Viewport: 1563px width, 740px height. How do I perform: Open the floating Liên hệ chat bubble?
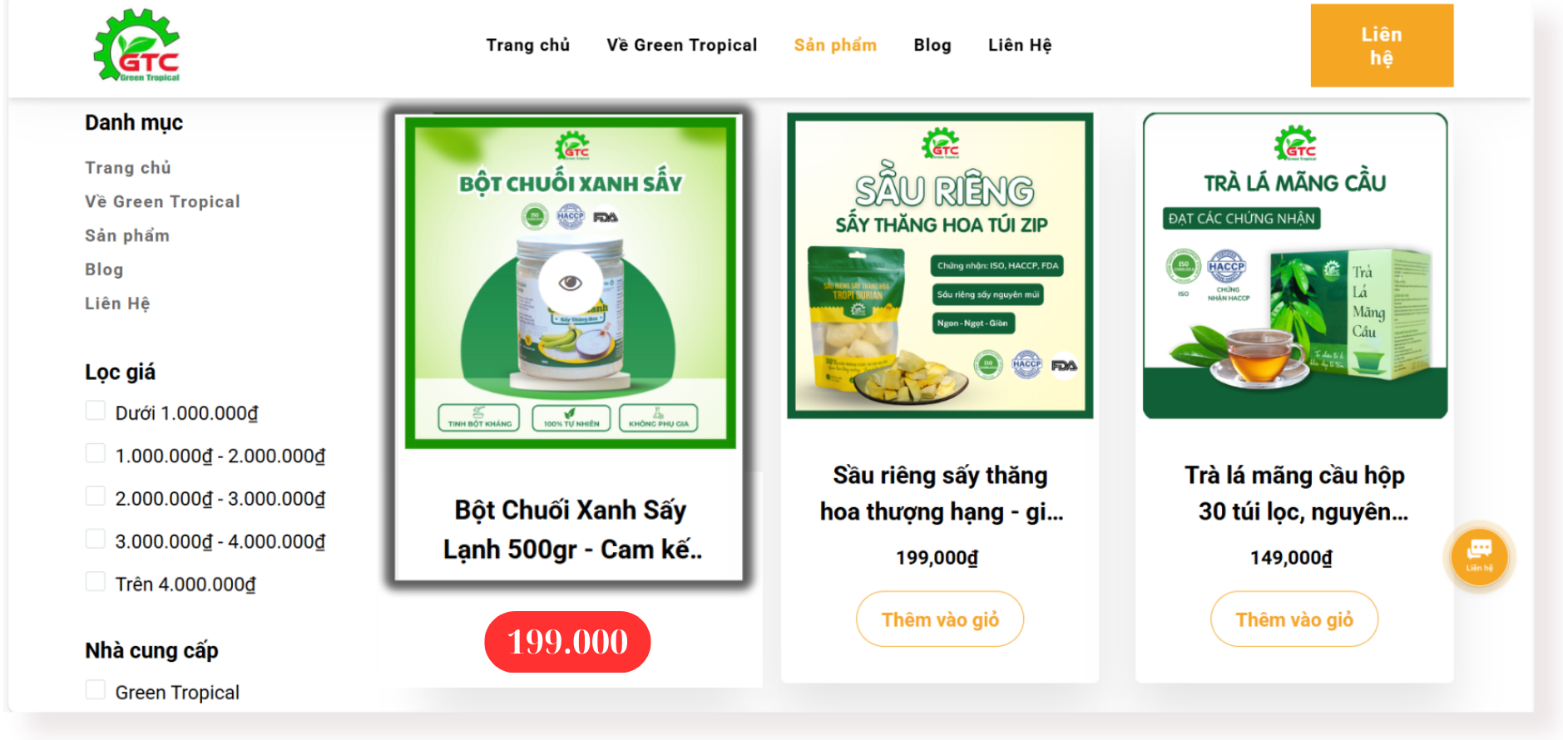[1479, 557]
